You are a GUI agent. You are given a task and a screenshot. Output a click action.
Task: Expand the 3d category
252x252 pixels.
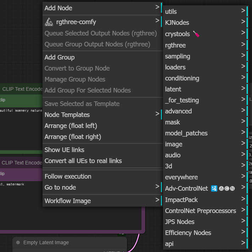206,166
